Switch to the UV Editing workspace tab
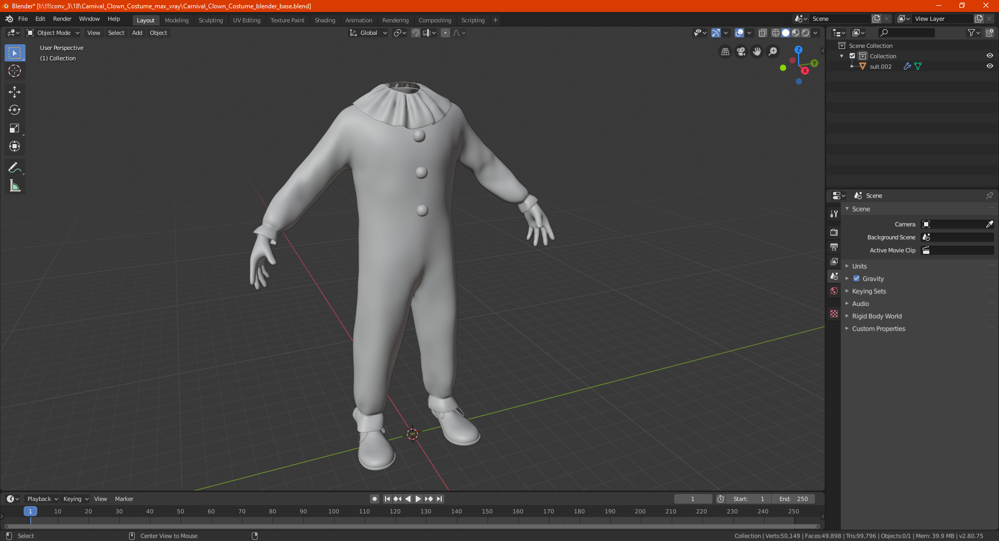This screenshot has height=541, width=999. [247, 20]
